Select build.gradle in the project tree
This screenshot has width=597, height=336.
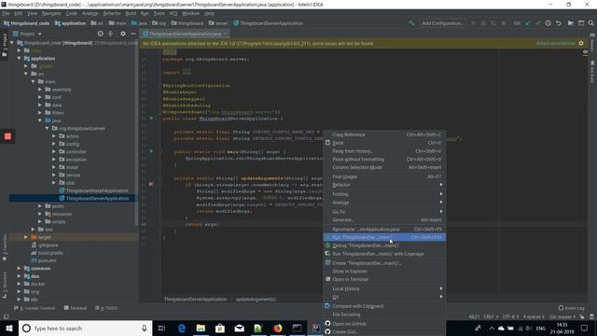point(50,253)
